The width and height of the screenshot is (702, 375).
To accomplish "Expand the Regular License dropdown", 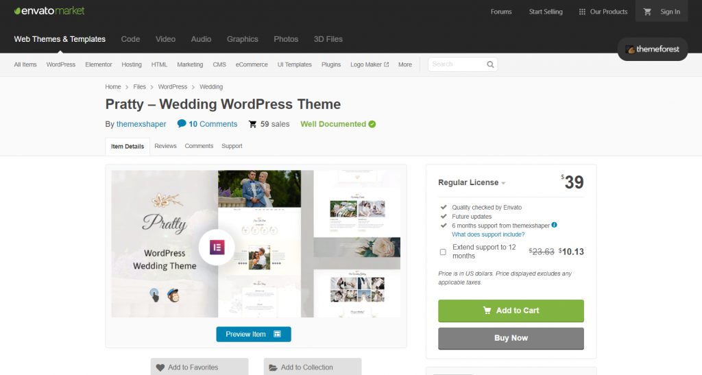I will [x=472, y=182].
